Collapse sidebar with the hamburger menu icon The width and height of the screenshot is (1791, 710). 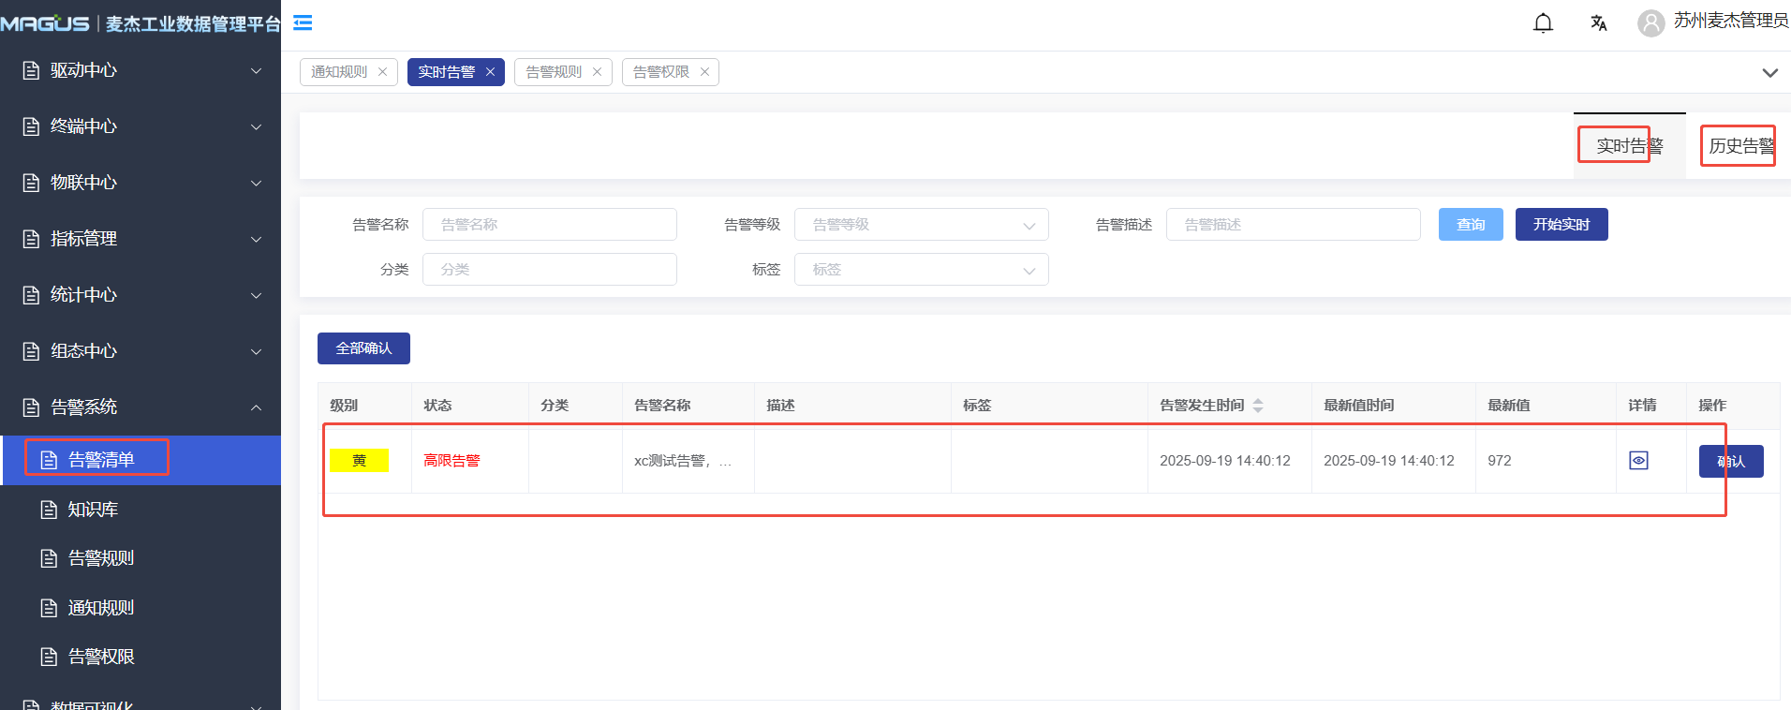303,22
